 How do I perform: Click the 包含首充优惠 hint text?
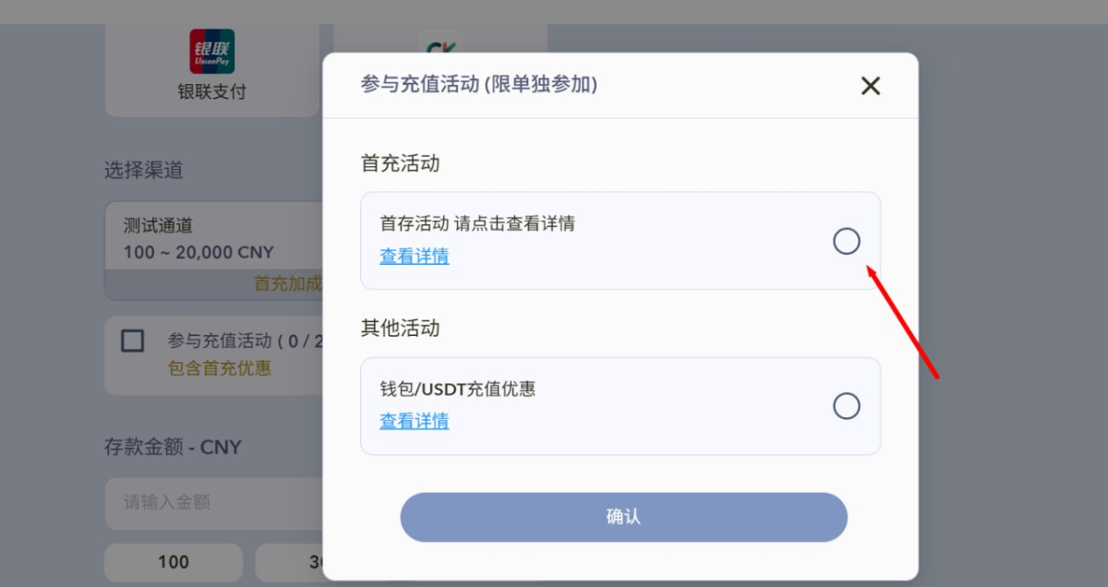point(220,368)
